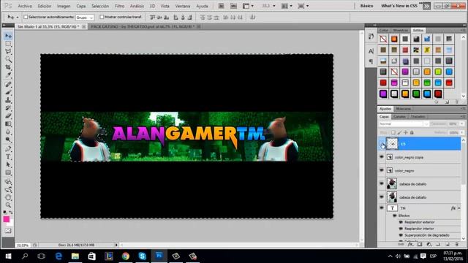Open the Normal blend mode dropdown
This screenshot has height=263, width=468.
(x=404, y=123)
